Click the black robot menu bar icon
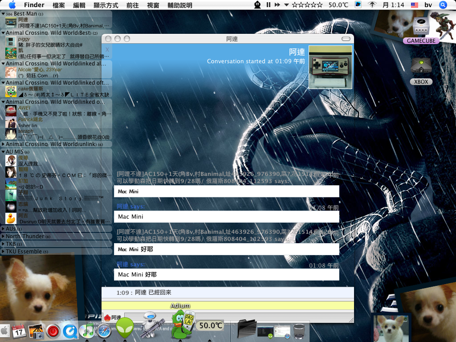 [x=257, y=5]
